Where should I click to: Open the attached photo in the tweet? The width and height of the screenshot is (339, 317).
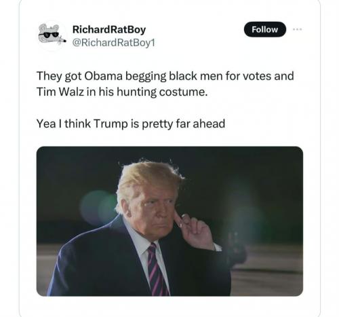point(169,221)
